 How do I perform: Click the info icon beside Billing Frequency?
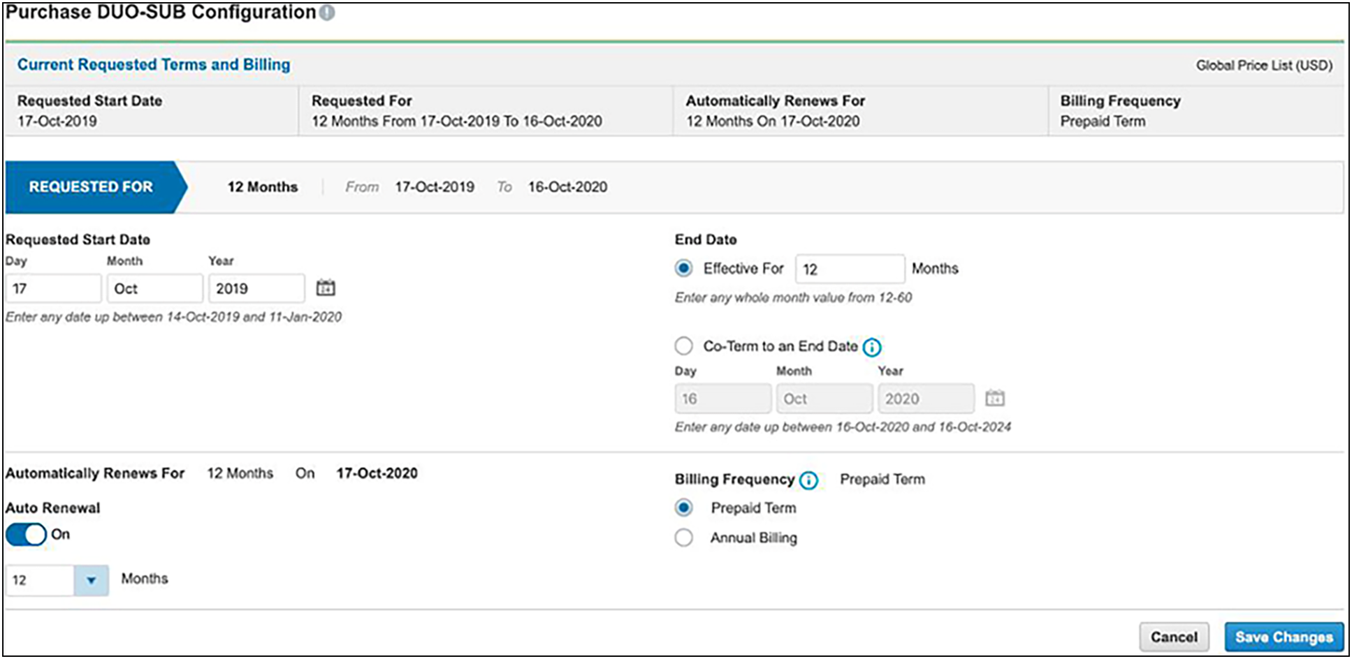pyautogui.click(x=808, y=480)
